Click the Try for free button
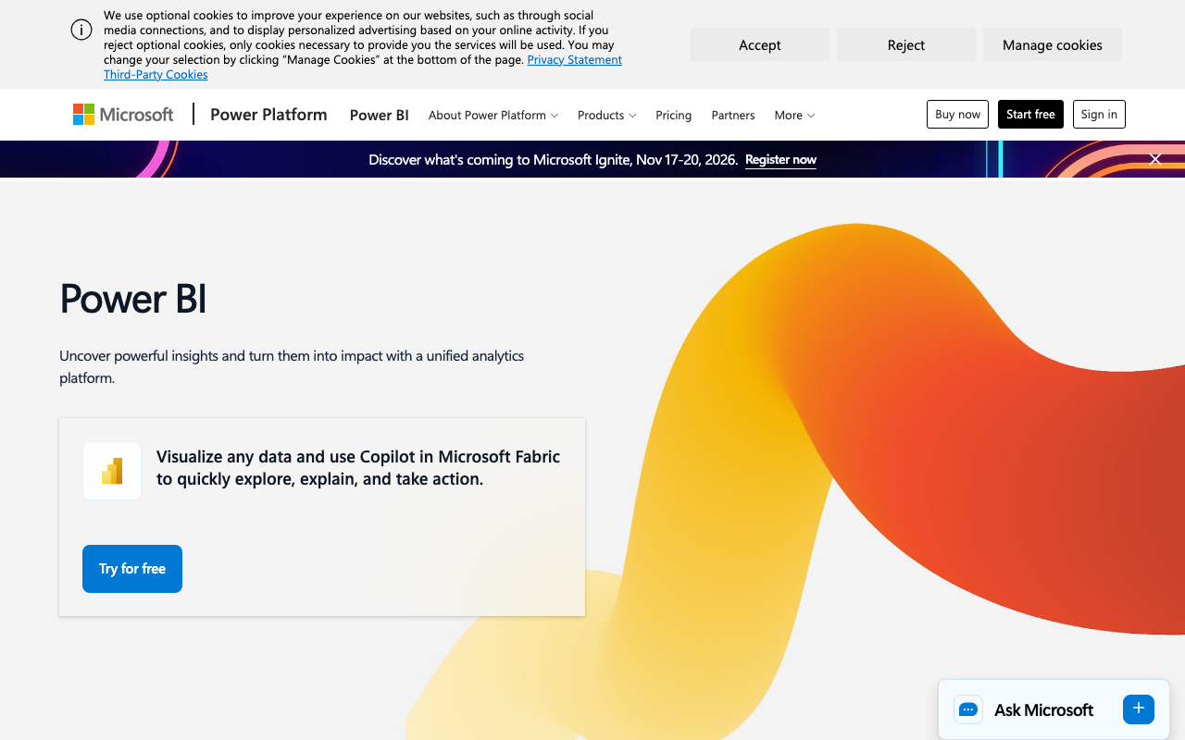 (132, 569)
